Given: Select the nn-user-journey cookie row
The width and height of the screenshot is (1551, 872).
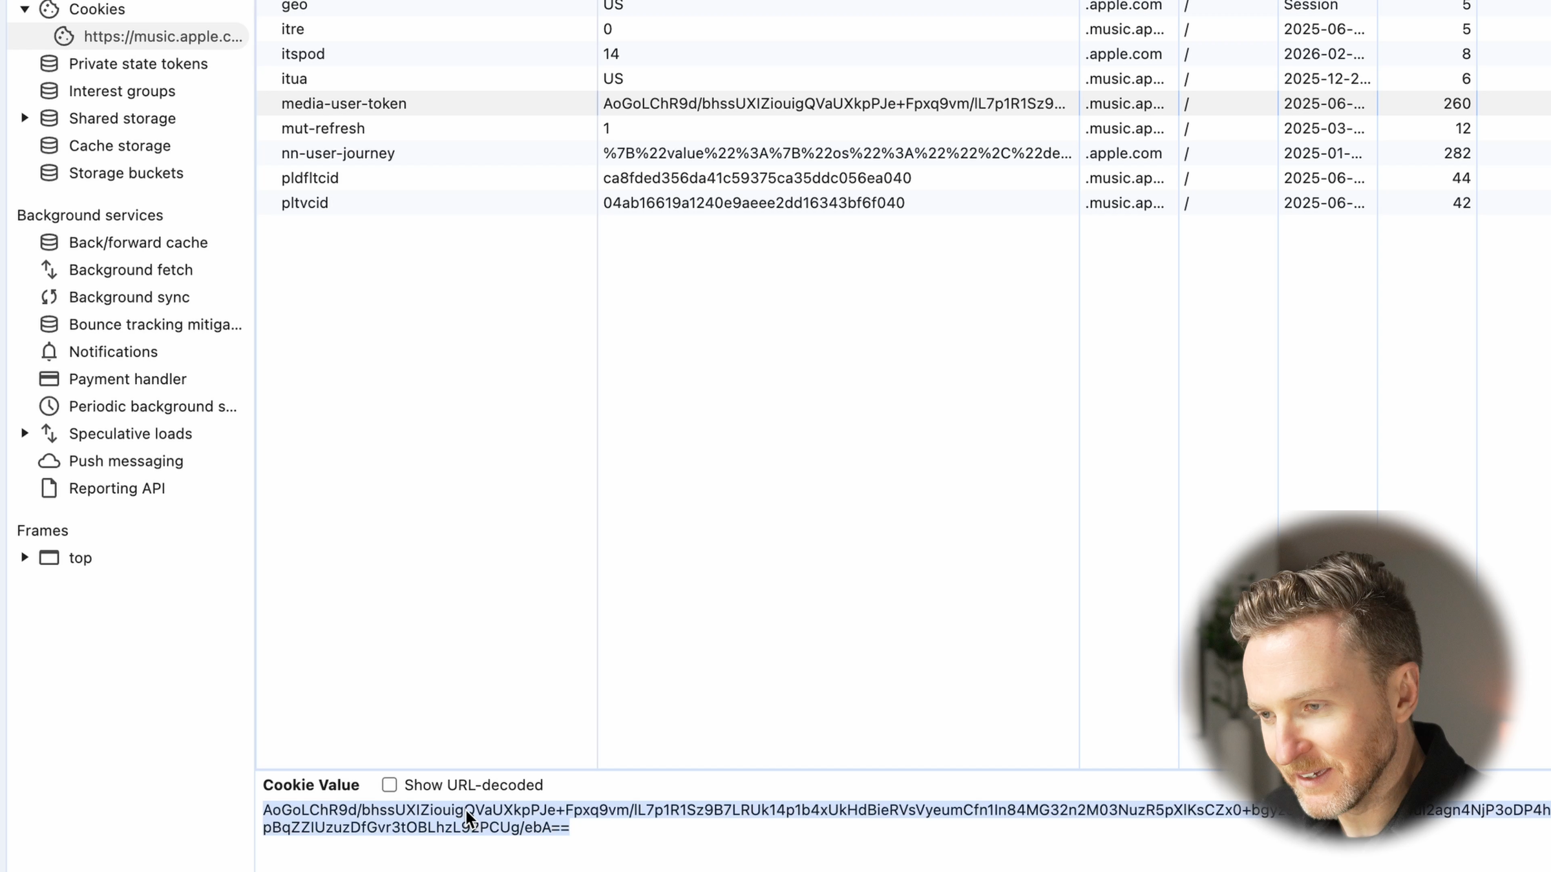Looking at the screenshot, I should pos(337,153).
